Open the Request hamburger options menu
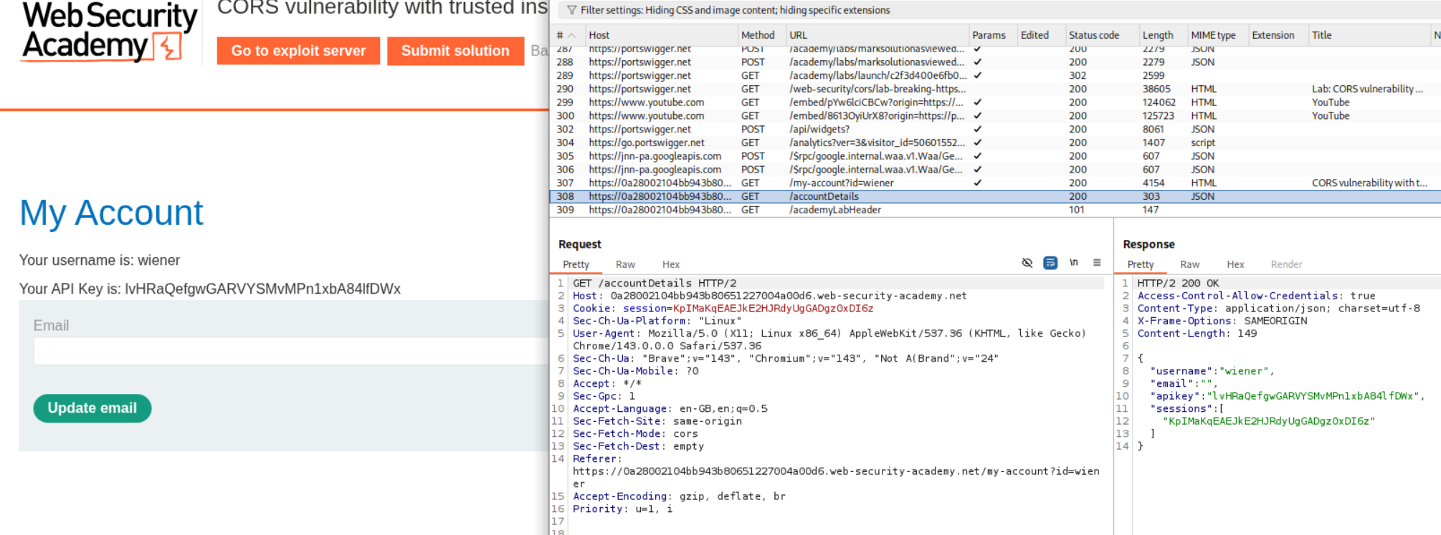 [1096, 263]
